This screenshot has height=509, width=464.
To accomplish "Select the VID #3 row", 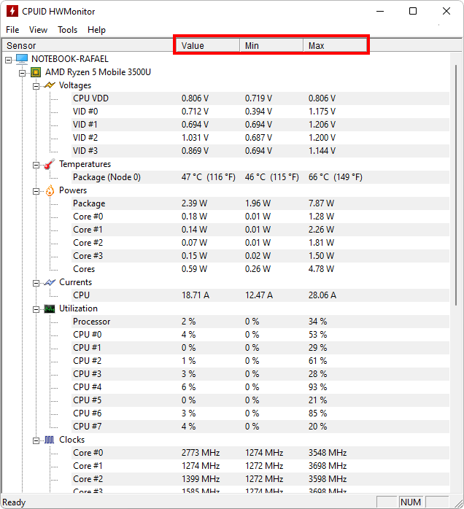I will point(260,151).
